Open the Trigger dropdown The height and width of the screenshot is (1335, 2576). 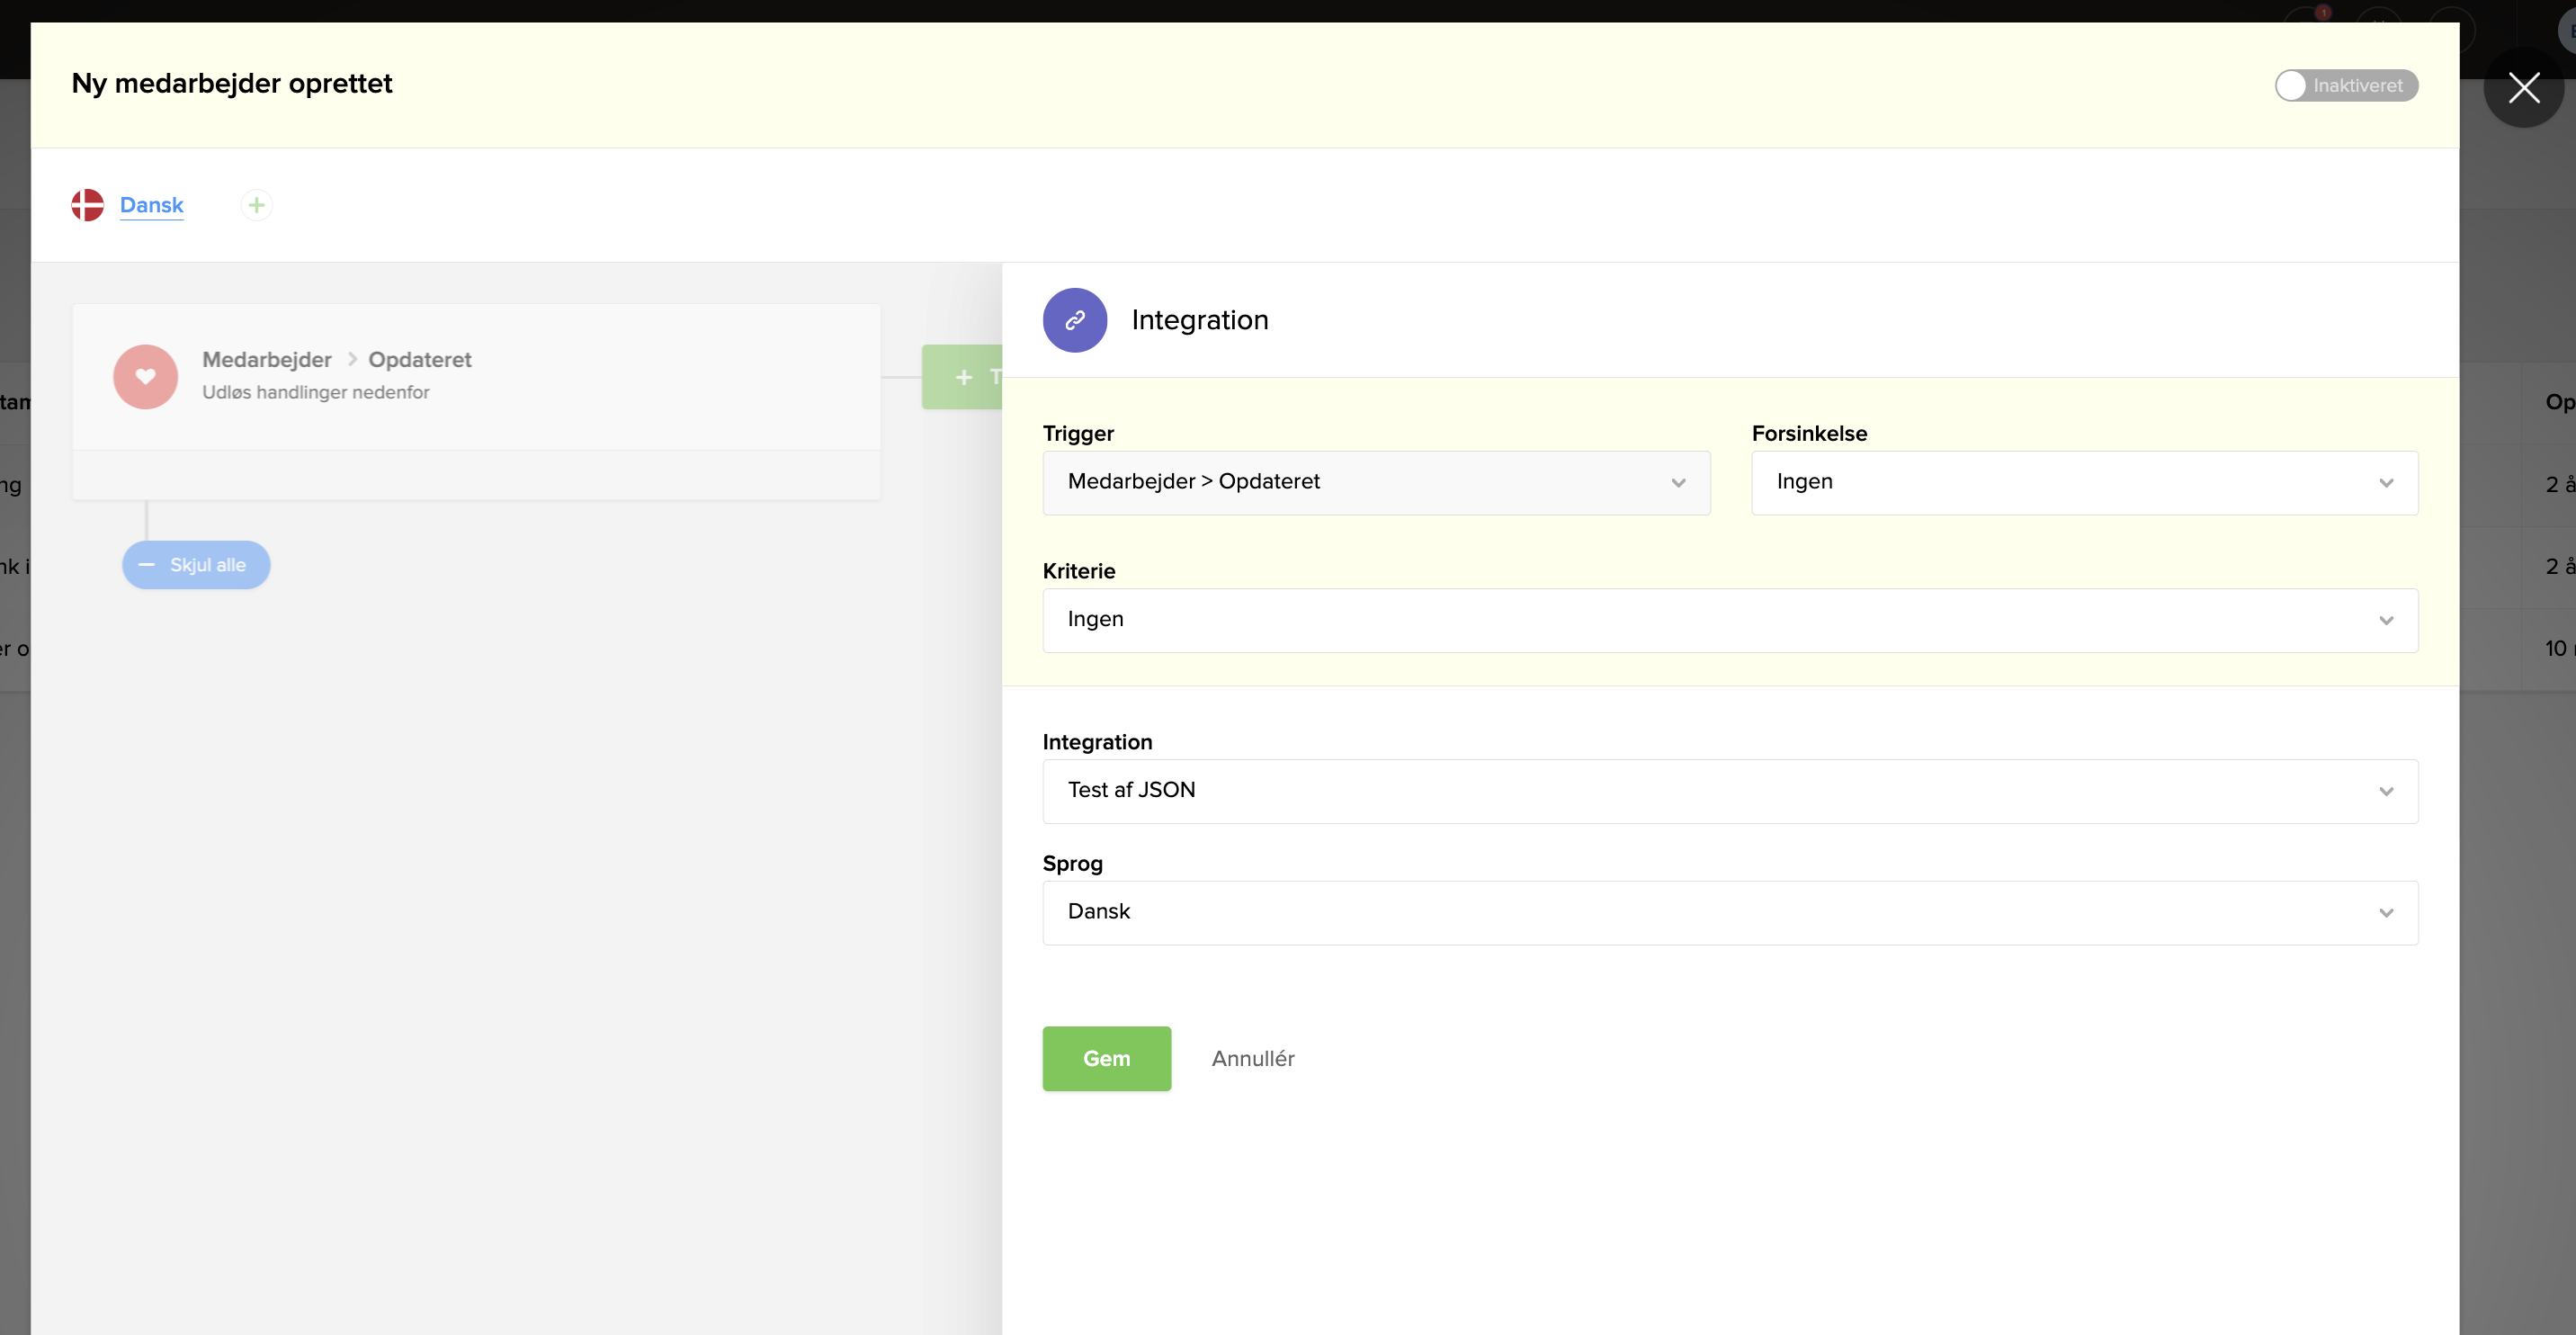1375,483
